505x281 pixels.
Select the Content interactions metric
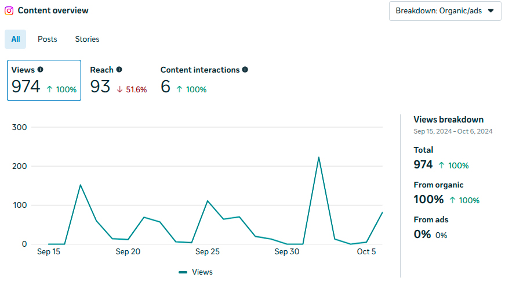(x=204, y=80)
